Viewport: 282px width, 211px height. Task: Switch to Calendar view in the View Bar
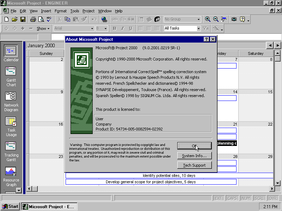[11, 53]
